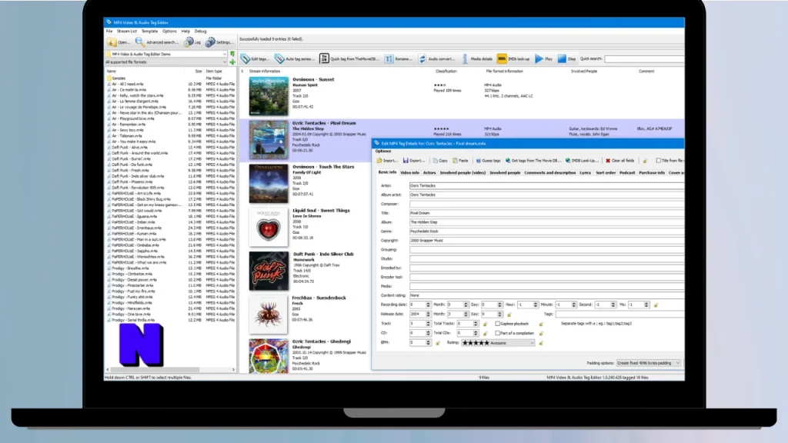Toggle the Title from file checkbox
This screenshot has height=443, width=788.
(659, 161)
